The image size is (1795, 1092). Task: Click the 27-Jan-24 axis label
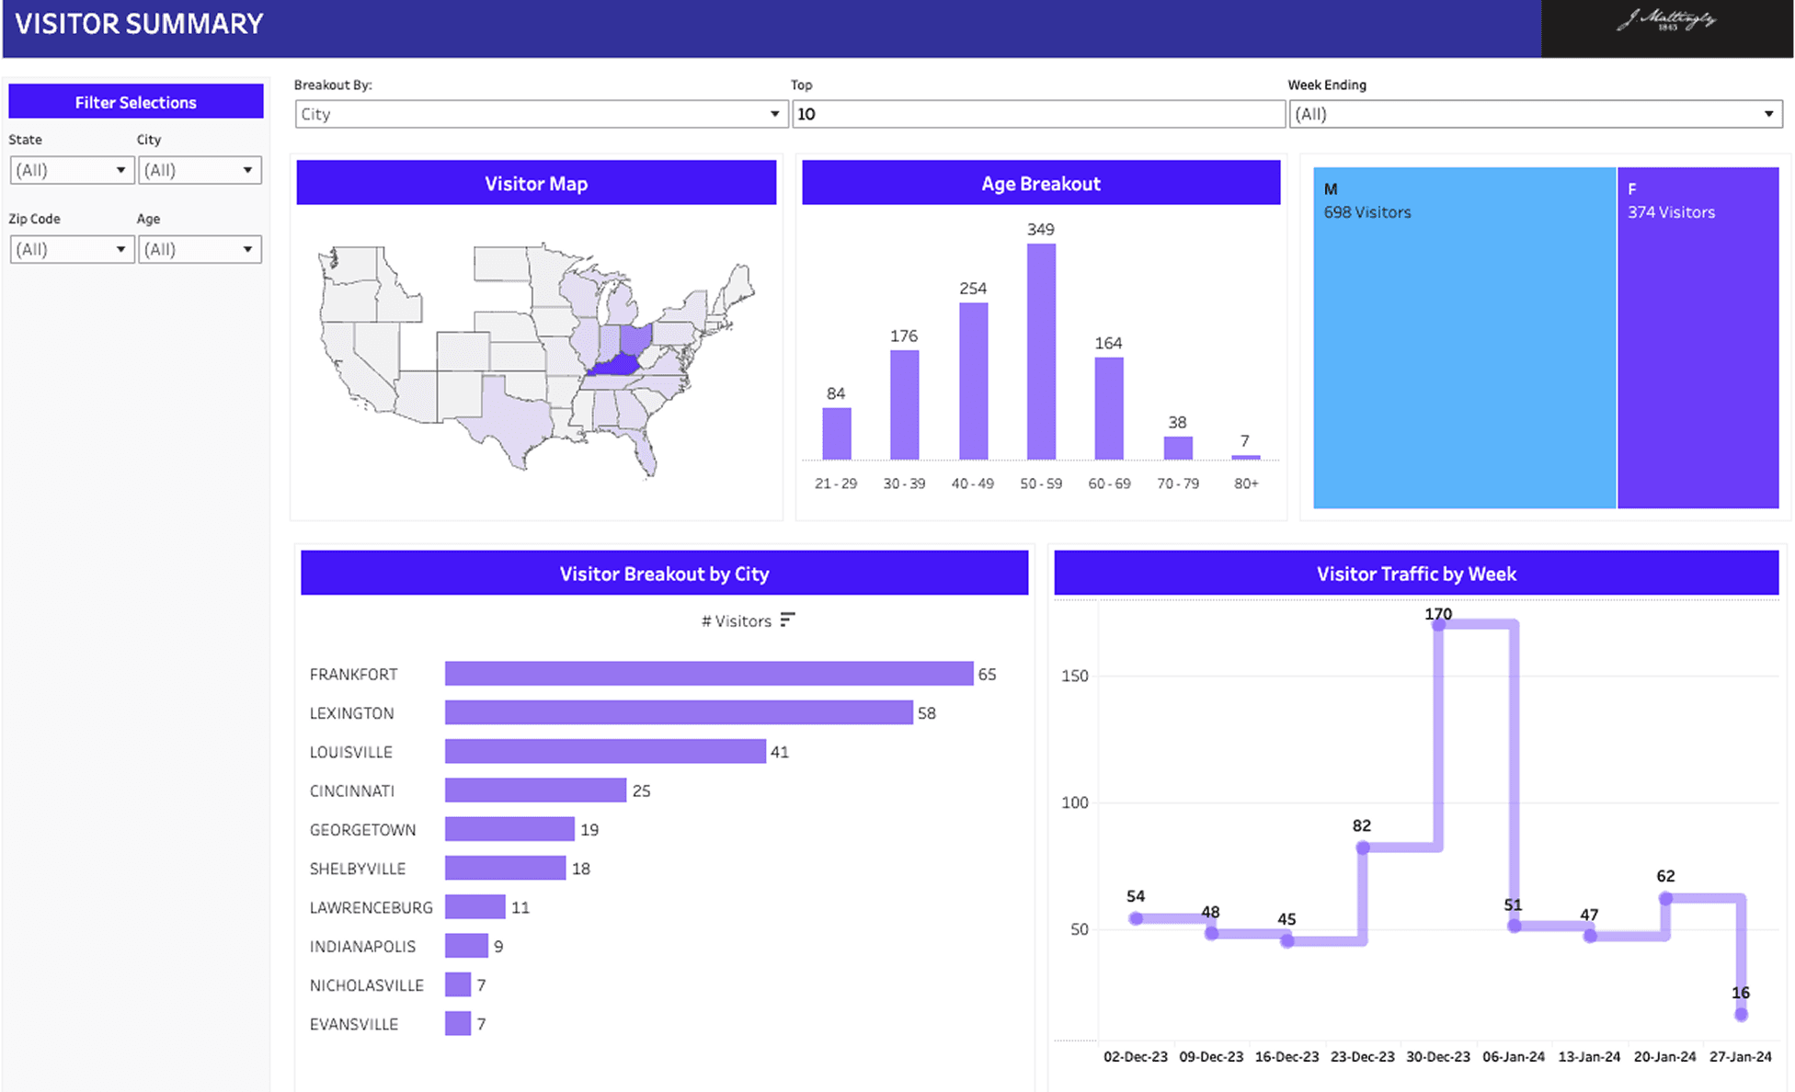point(1741,1056)
